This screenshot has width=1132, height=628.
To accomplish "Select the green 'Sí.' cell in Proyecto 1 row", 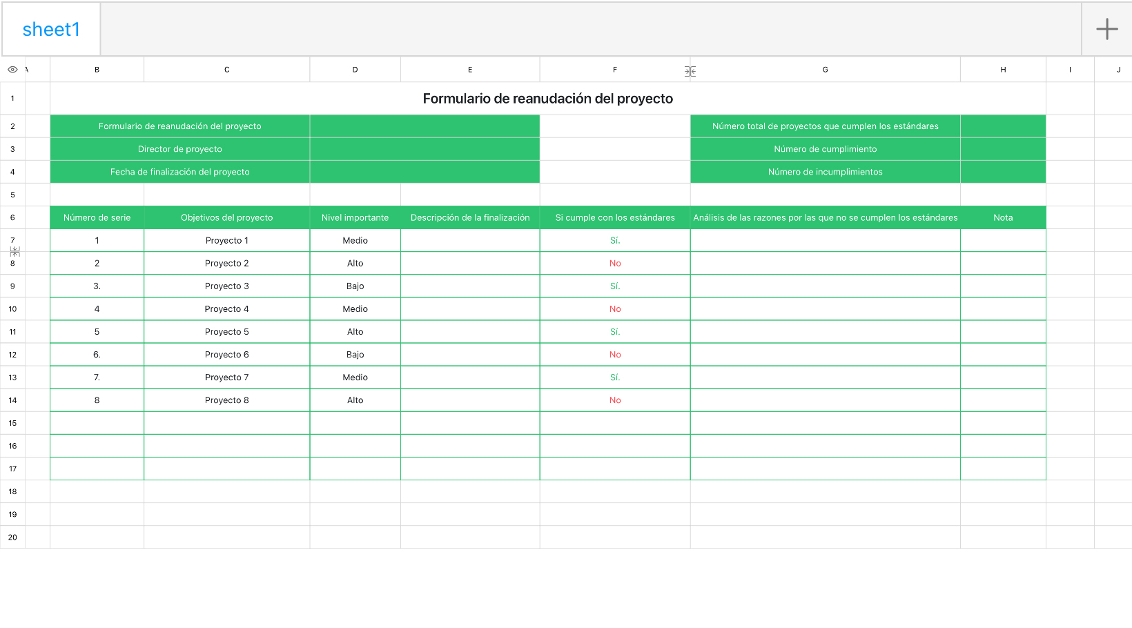I will point(615,240).
